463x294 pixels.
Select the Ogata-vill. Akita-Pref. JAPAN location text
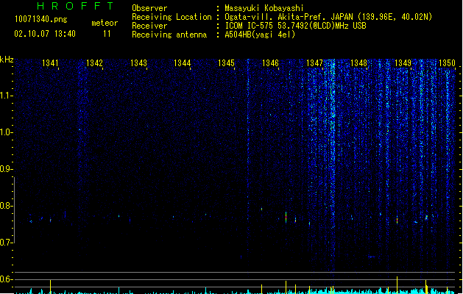coord(328,17)
